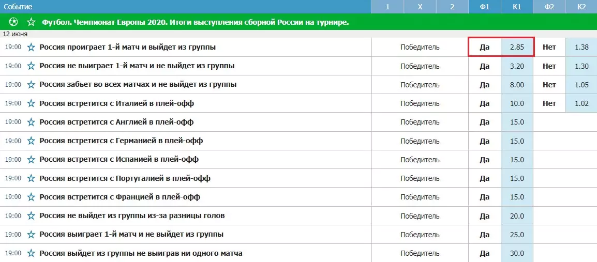This screenshot has height=262, width=597.
Task: Star 'Россия проиграет 1-й матч и выйдет из группы'
Action: click(31, 47)
